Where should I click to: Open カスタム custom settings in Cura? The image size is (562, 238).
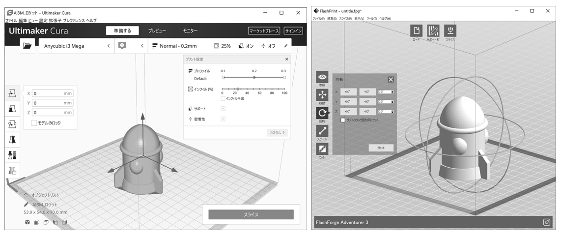pyautogui.click(x=277, y=133)
